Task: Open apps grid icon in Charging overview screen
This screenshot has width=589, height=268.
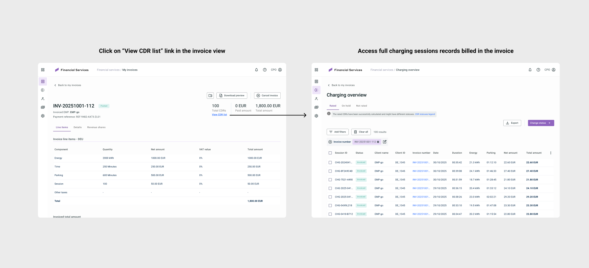Action: coord(316,70)
